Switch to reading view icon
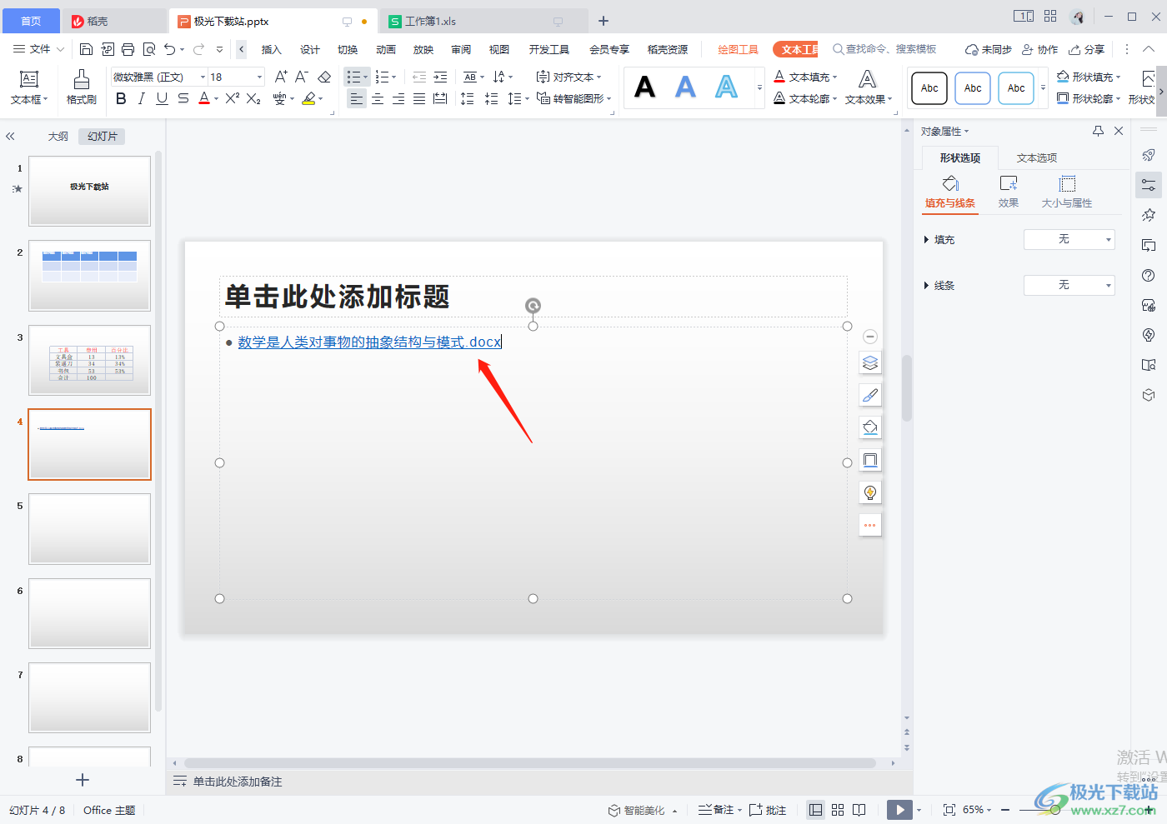This screenshot has width=1167, height=824. click(859, 810)
